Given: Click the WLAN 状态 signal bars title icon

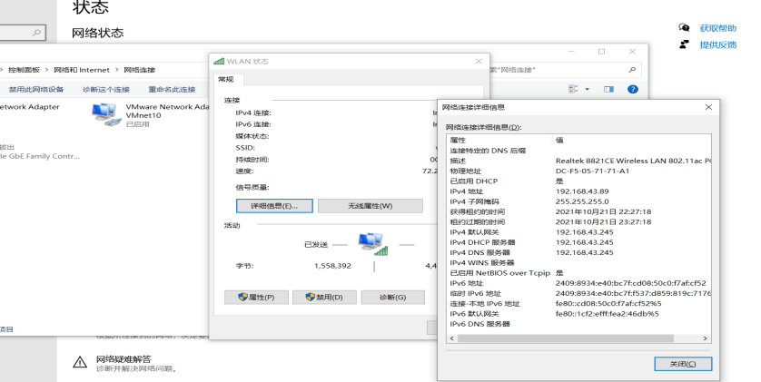Looking at the screenshot, I should [x=219, y=61].
